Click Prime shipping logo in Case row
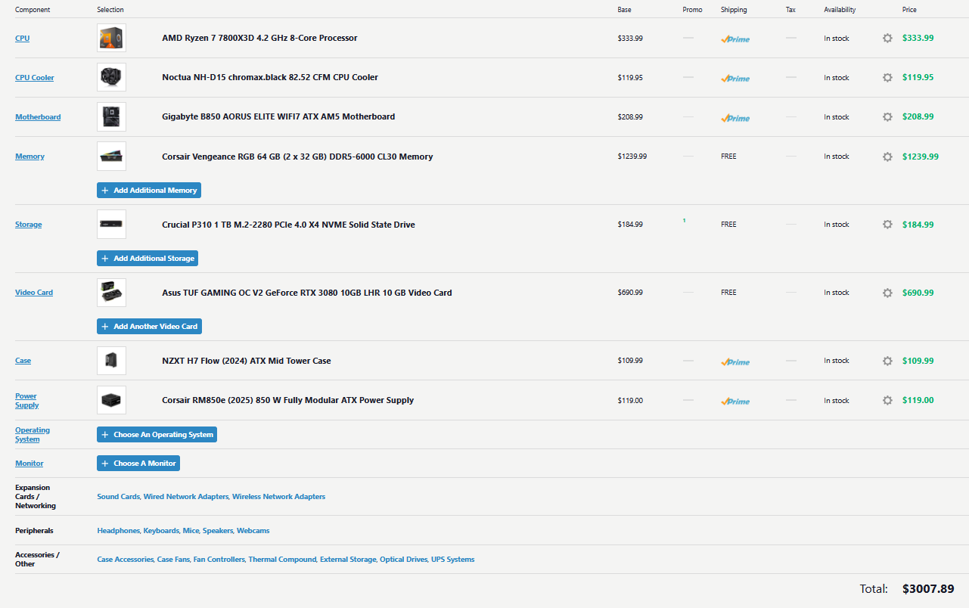 (735, 361)
